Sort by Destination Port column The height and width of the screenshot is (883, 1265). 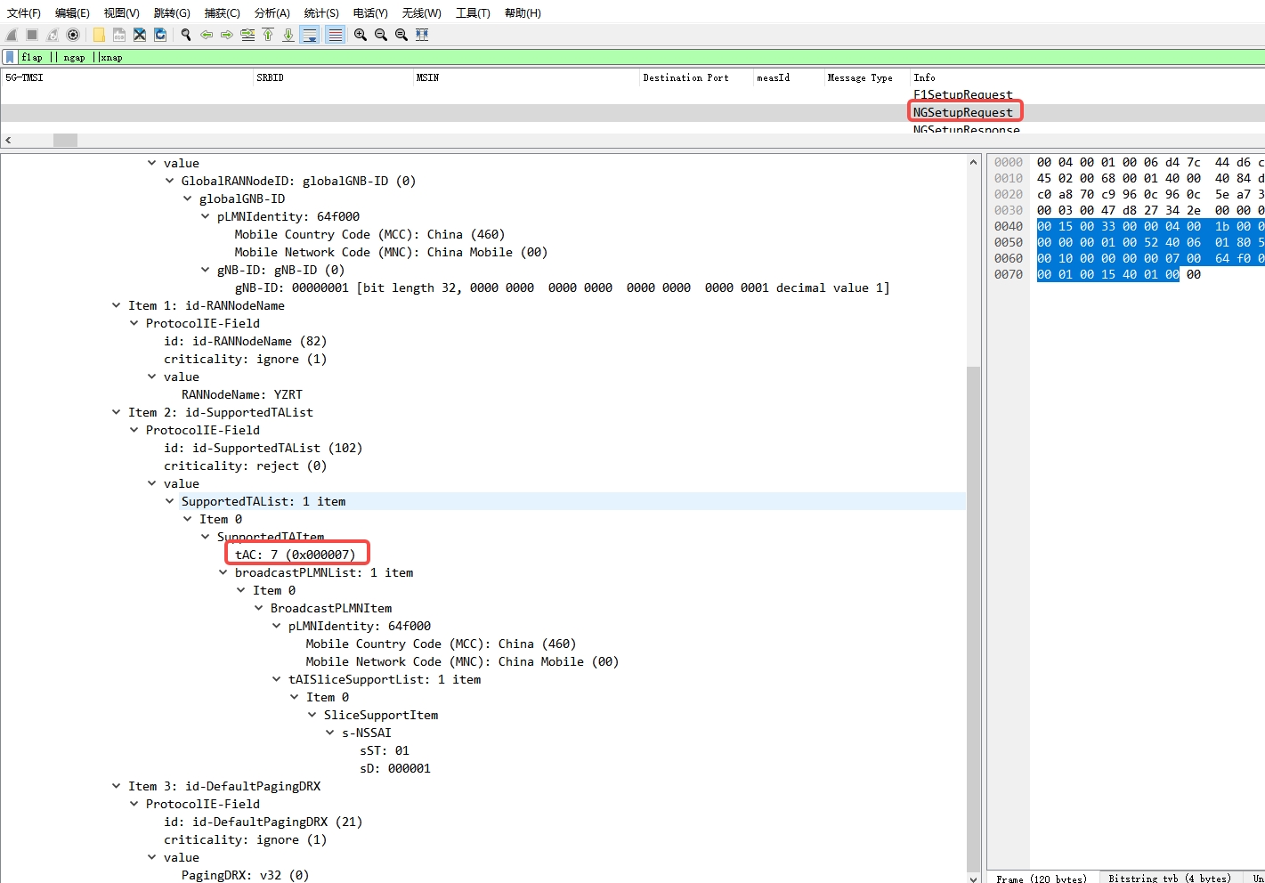[696, 77]
